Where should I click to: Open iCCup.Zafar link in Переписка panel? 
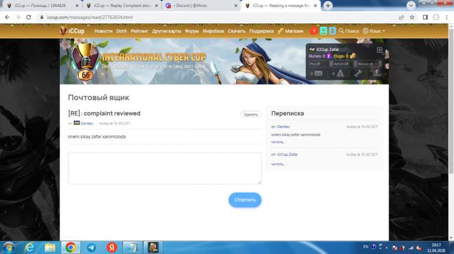(287, 154)
